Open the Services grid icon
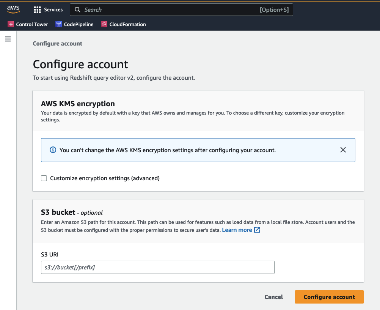The height and width of the screenshot is (310, 380). click(37, 9)
